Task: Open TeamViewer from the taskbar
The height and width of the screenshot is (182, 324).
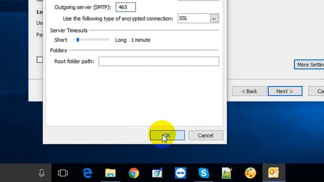Action: click(180, 173)
